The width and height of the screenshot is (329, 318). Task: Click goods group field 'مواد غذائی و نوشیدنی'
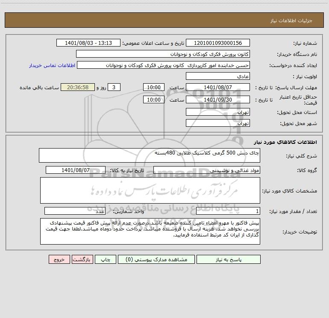tap(207, 170)
